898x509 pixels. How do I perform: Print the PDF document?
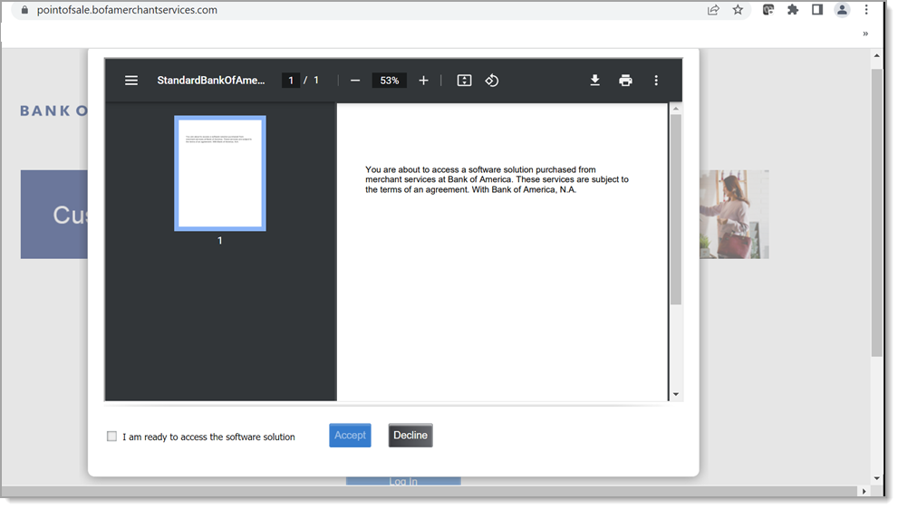tap(625, 81)
